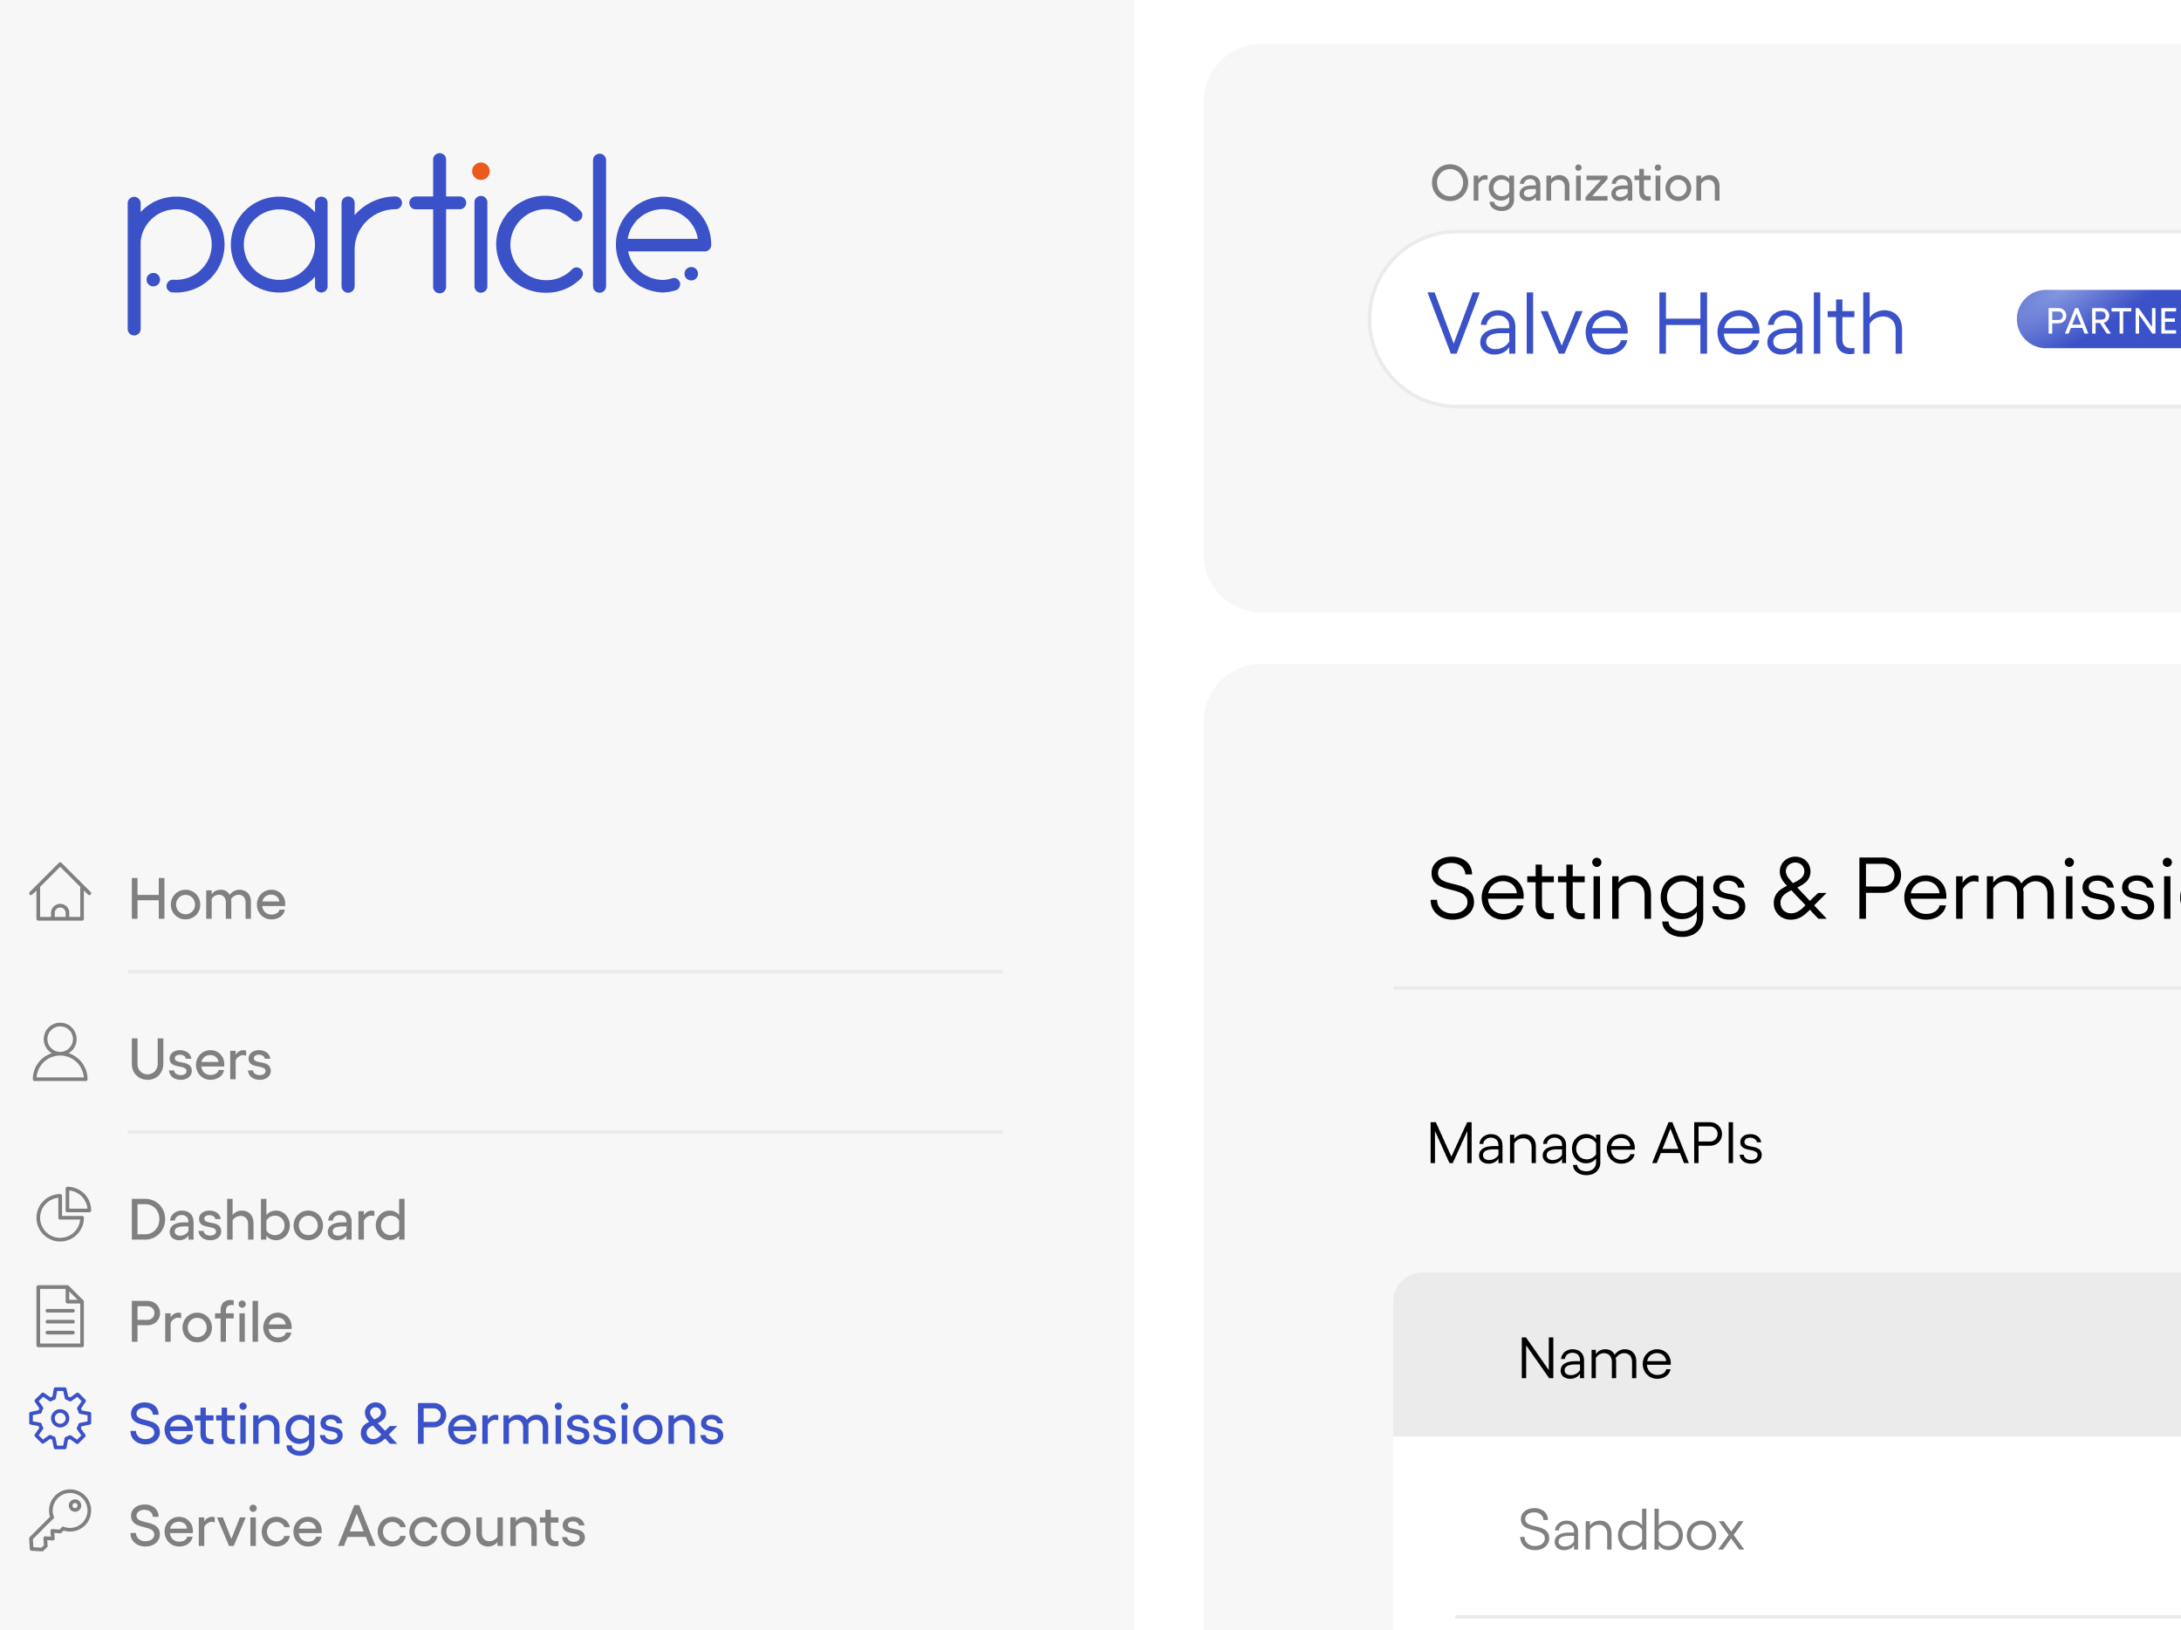Open the Service Accounts text link
The height and width of the screenshot is (1630, 2181).
(357, 1527)
